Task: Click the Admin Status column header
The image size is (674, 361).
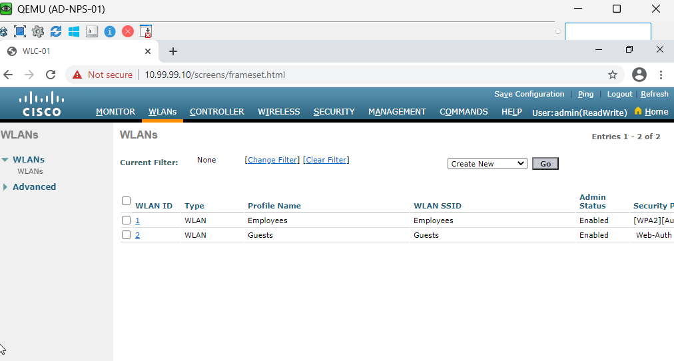Action: [592, 201]
